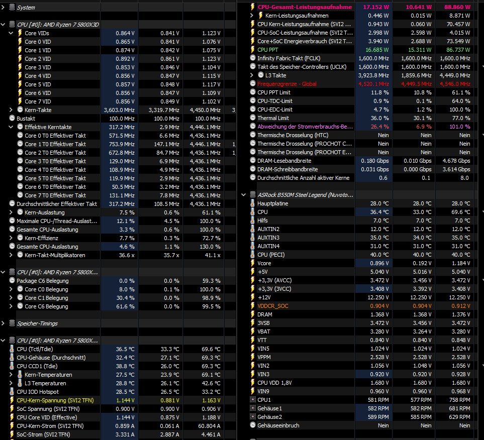This screenshot has height=440, width=484.
Task: Select the DRAM-Schreibbandbreite row
Action: pyautogui.click(x=361, y=169)
